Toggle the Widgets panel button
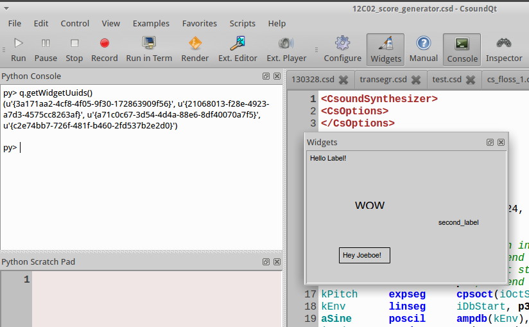Image resolution: width=529 pixels, height=327 pixels. pyautogui.click(x=386, y=49)
